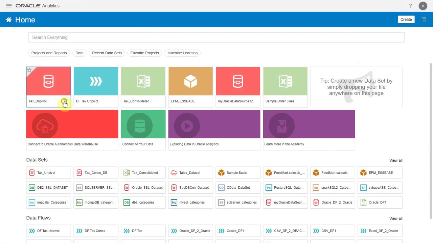Click the Tax_Consolidated Excel icon in Data Sets
This screenshot has height=243, width=433.
127,173
